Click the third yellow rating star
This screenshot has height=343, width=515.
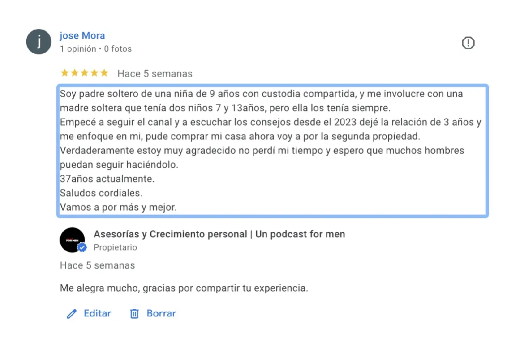tap(85, 73)
